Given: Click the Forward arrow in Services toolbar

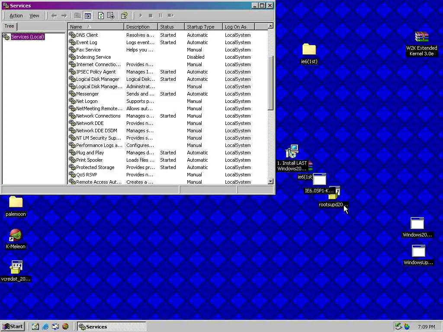Looking at the screenshot, I should (x=64, y=16).
